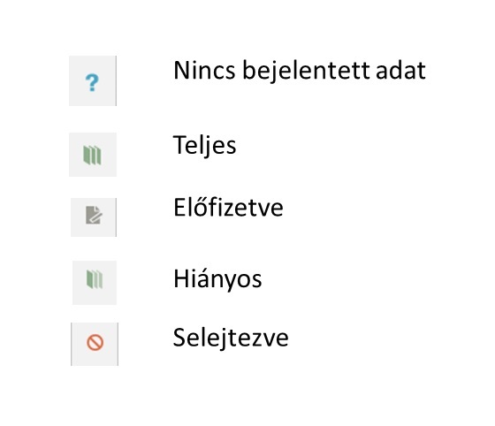Click the gray tile beside 'Selejtezve'
This screenshot has width=495, height=426.
tap(95, 344)
